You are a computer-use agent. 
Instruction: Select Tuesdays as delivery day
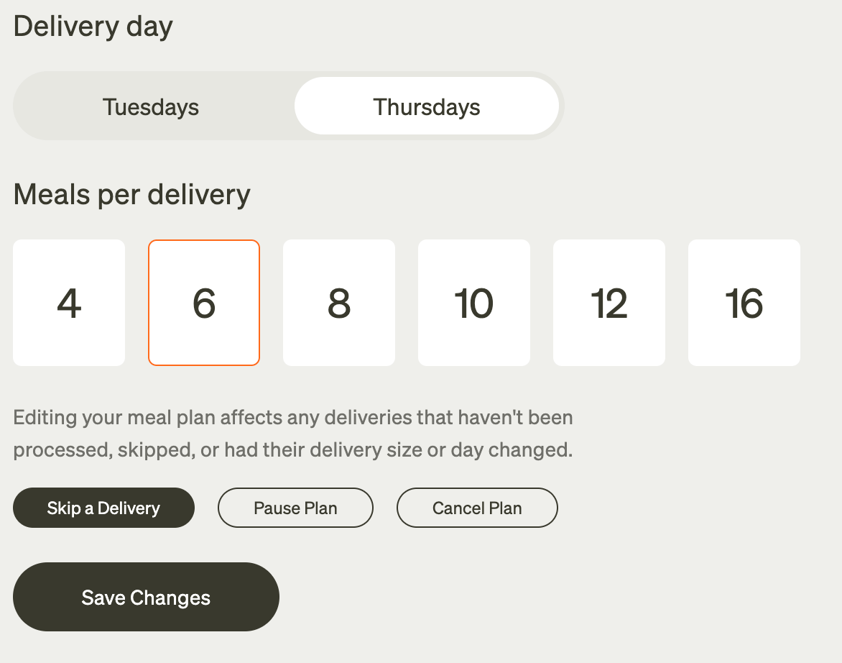[x=151, y=107]
